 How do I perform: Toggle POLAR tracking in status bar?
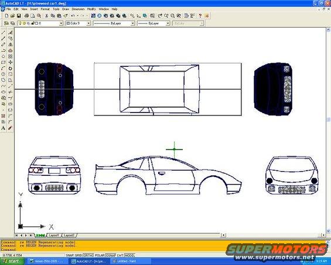[x=100, y=255]
